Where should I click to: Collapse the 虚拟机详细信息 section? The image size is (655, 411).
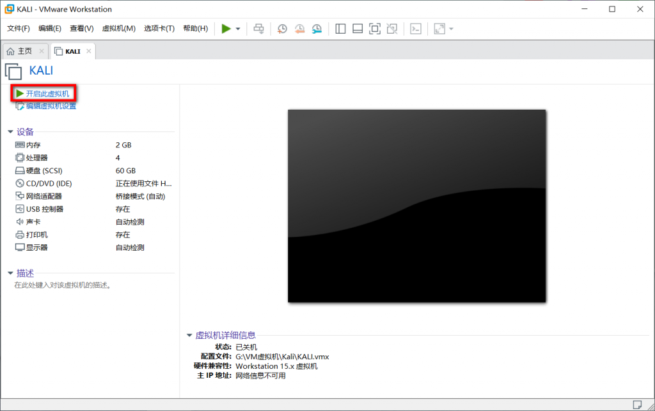(189, 335)
